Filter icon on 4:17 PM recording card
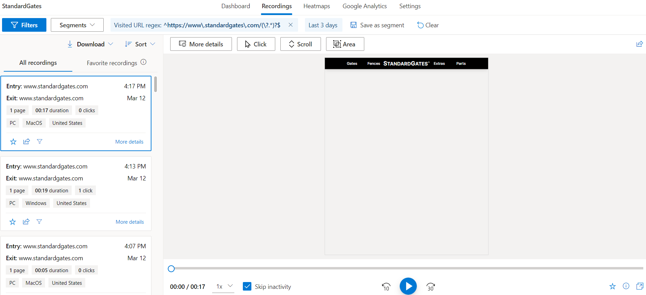The image size is (646, 295). point(40,142)
